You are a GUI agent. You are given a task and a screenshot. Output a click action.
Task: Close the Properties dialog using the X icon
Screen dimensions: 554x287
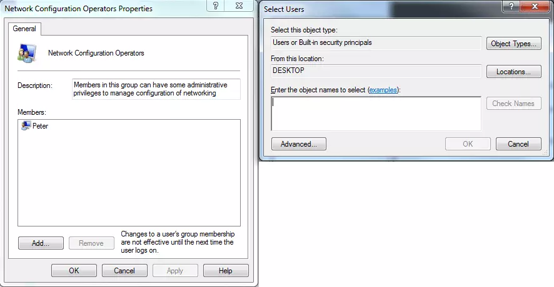[239, 6]
